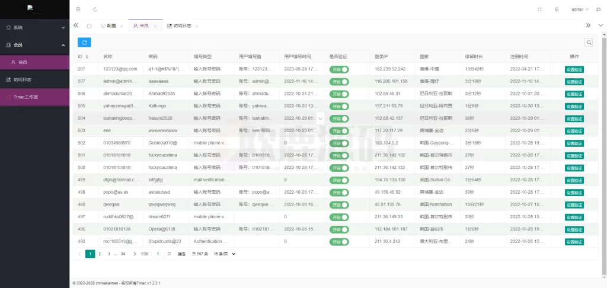
Task: Go to next page arrow
Action: [x=135, y=254]
